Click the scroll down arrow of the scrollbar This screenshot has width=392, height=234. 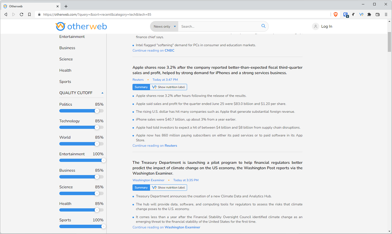389,231
